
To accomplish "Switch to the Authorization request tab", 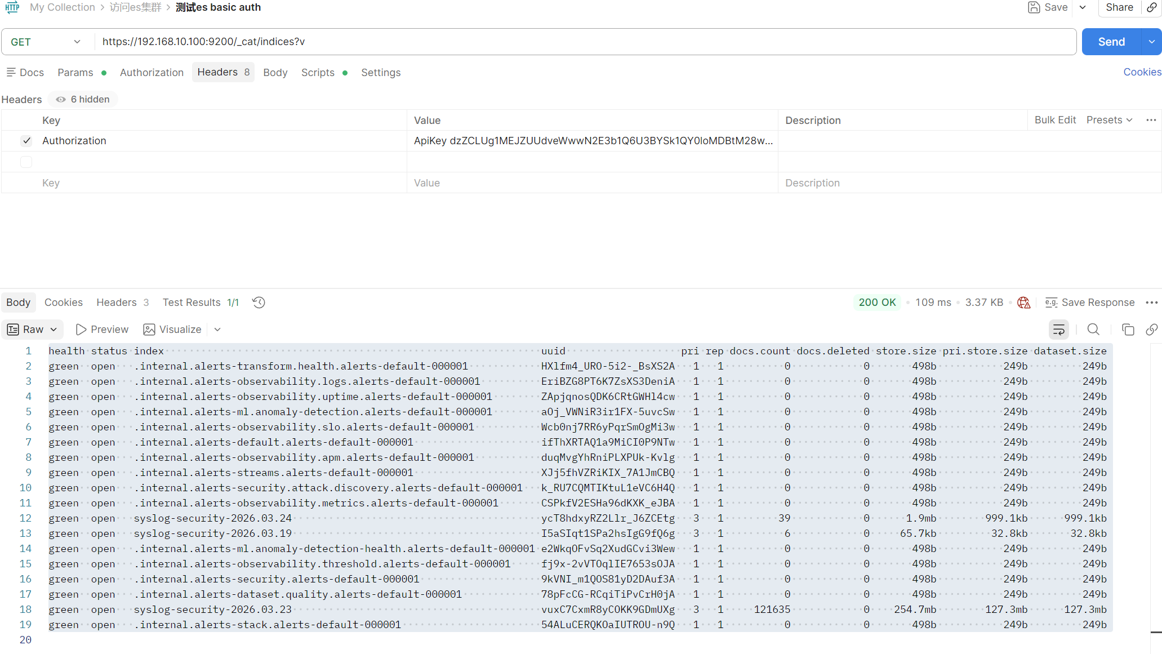I will [152, 73].
